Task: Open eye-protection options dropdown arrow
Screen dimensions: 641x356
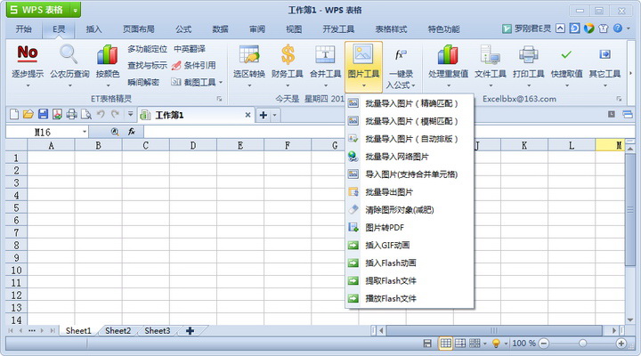Action: [x=506, y=344]
